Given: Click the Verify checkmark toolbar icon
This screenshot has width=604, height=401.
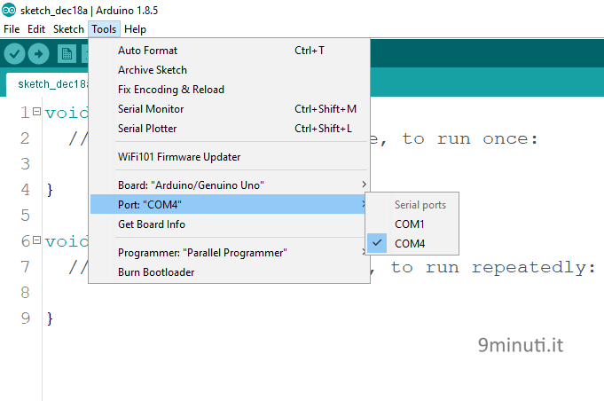Looking at the screenshot, I should point(15,53).
